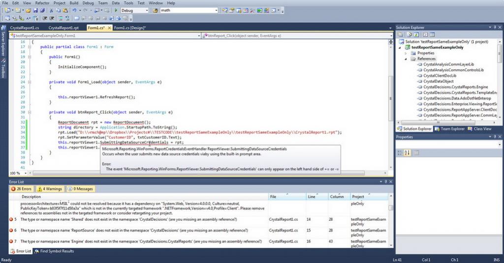Collapse the class Form1 code outline
Screen dimensions: 504x263
click(x=29, y=47)
